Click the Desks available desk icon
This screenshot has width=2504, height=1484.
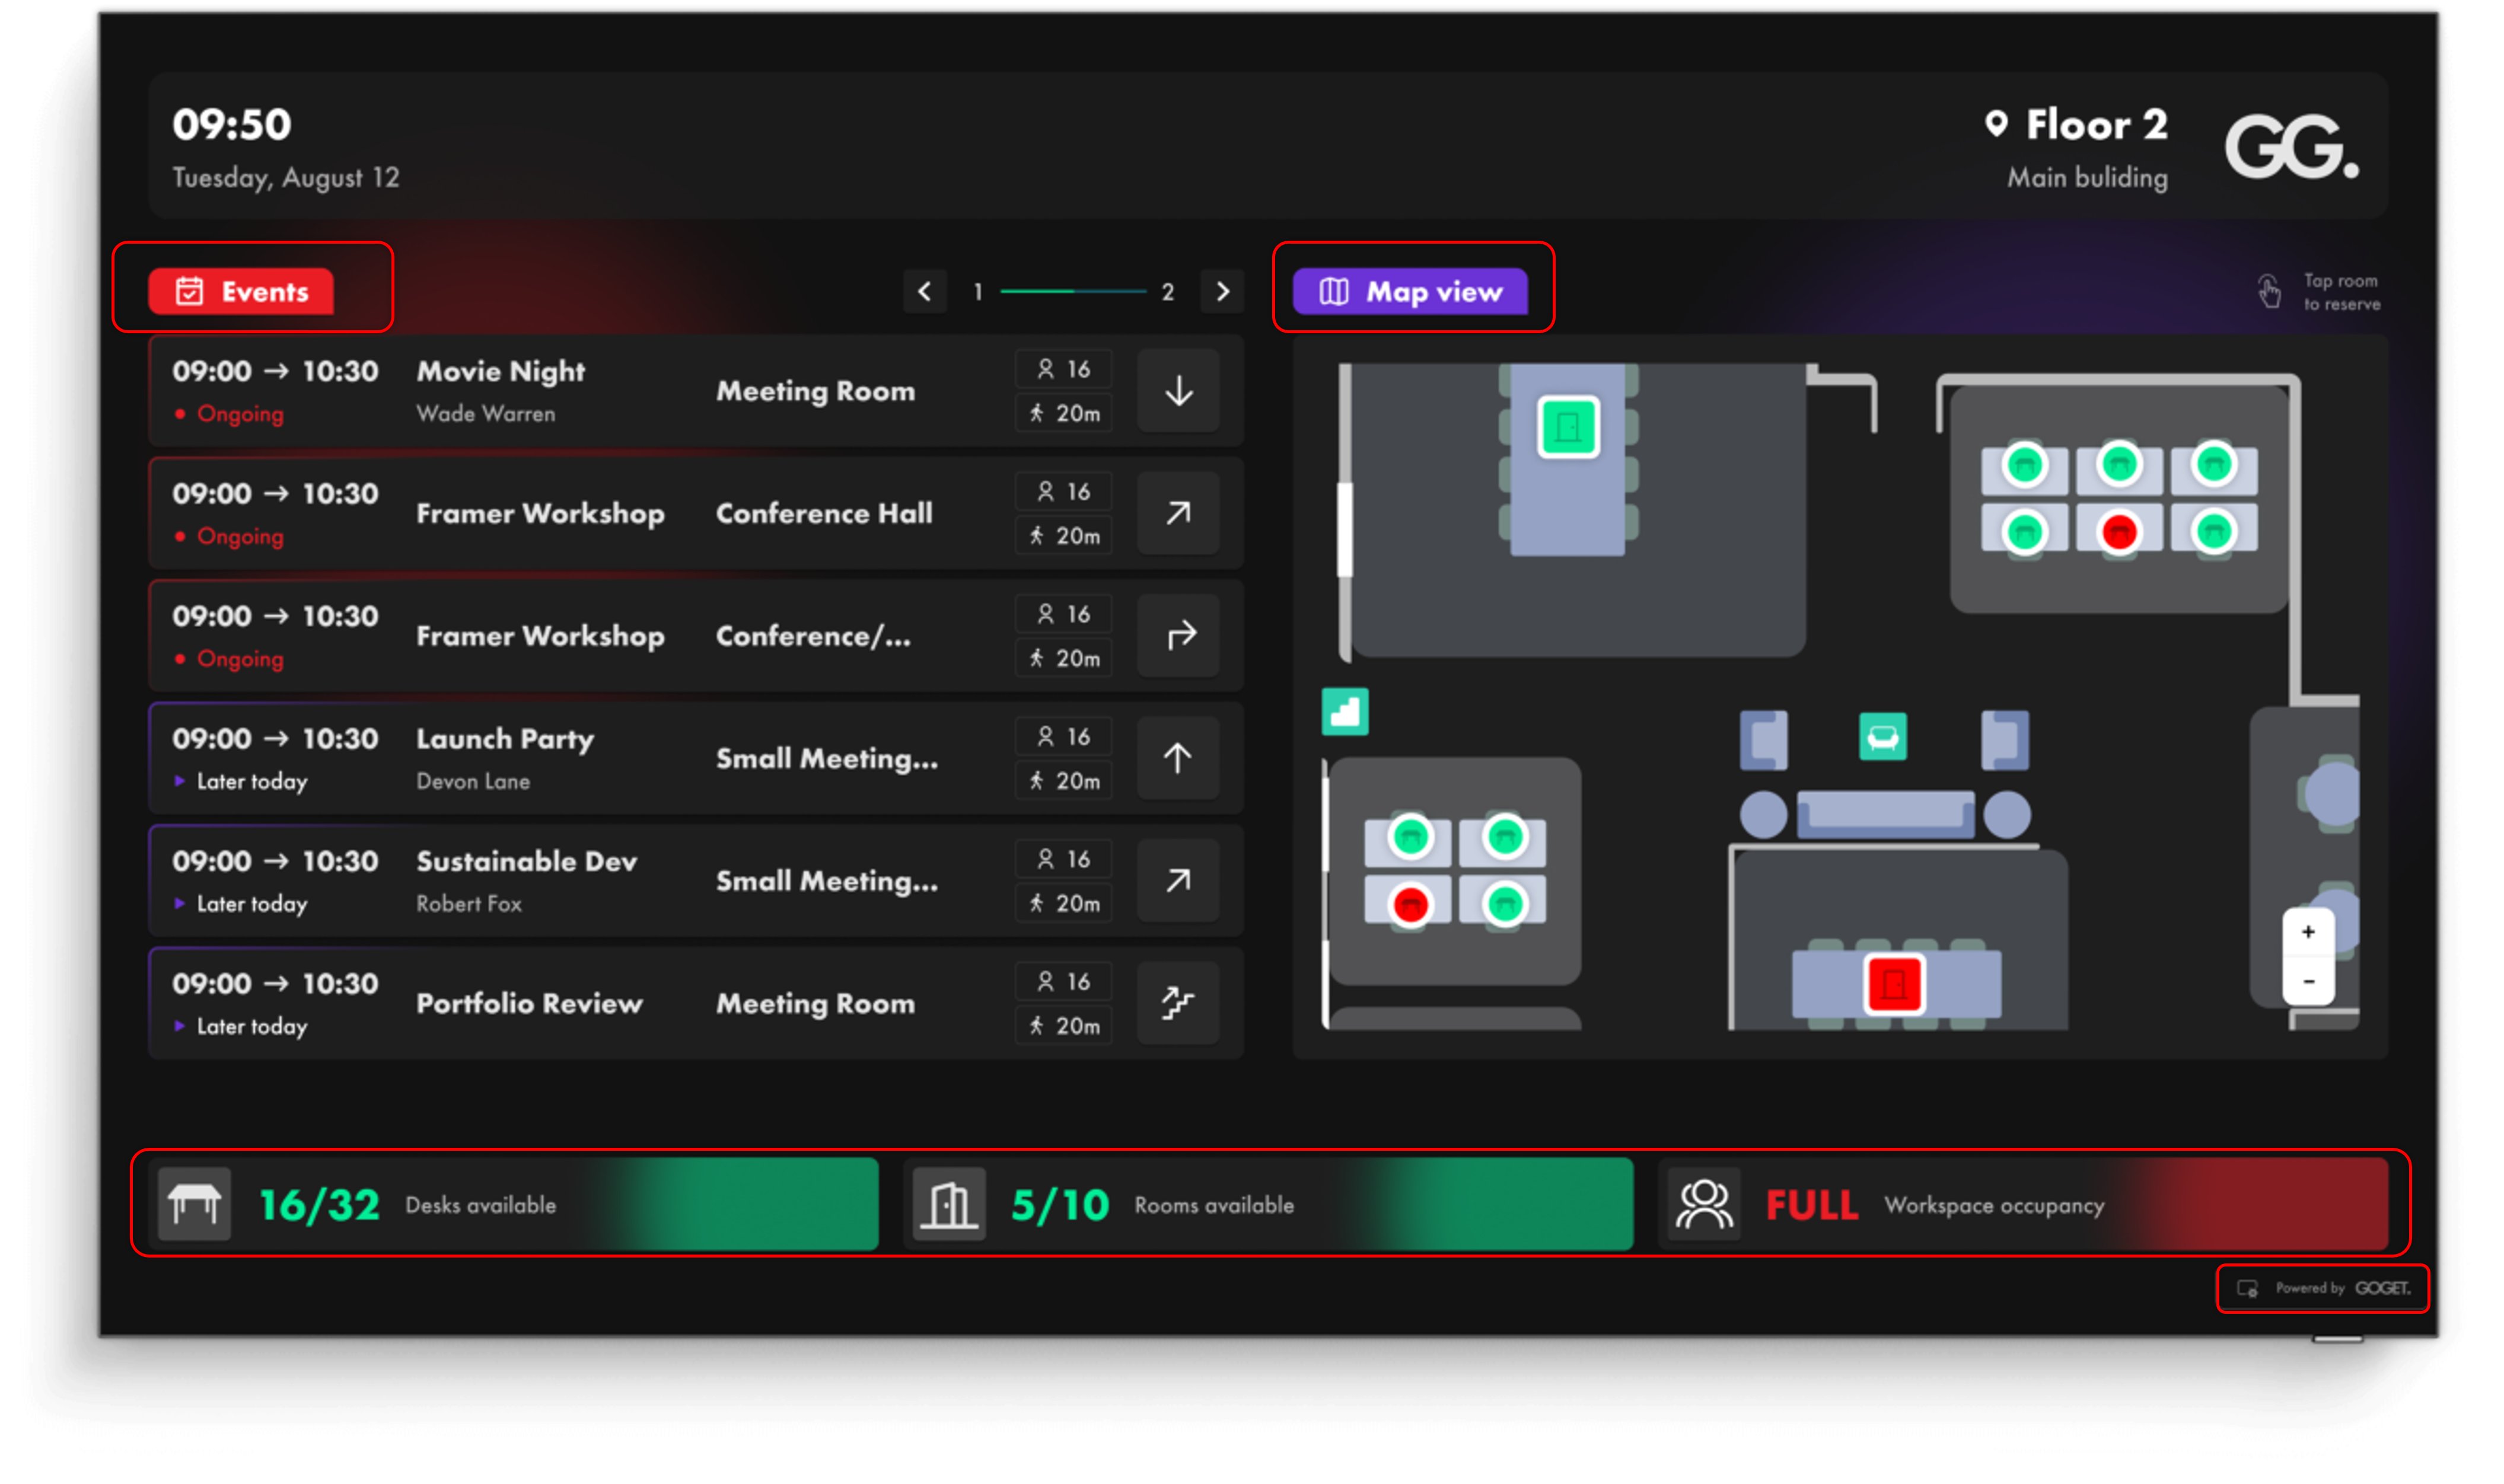(x=195, y=1205)
